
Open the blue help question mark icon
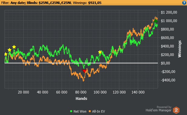pos(184,3)
